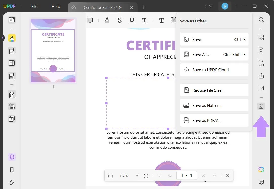The width and height of the screenshot is (274, 189).
Task: Open the comments panel icon at bottom right
Action: pyautogui.click(x=261, y=182)
